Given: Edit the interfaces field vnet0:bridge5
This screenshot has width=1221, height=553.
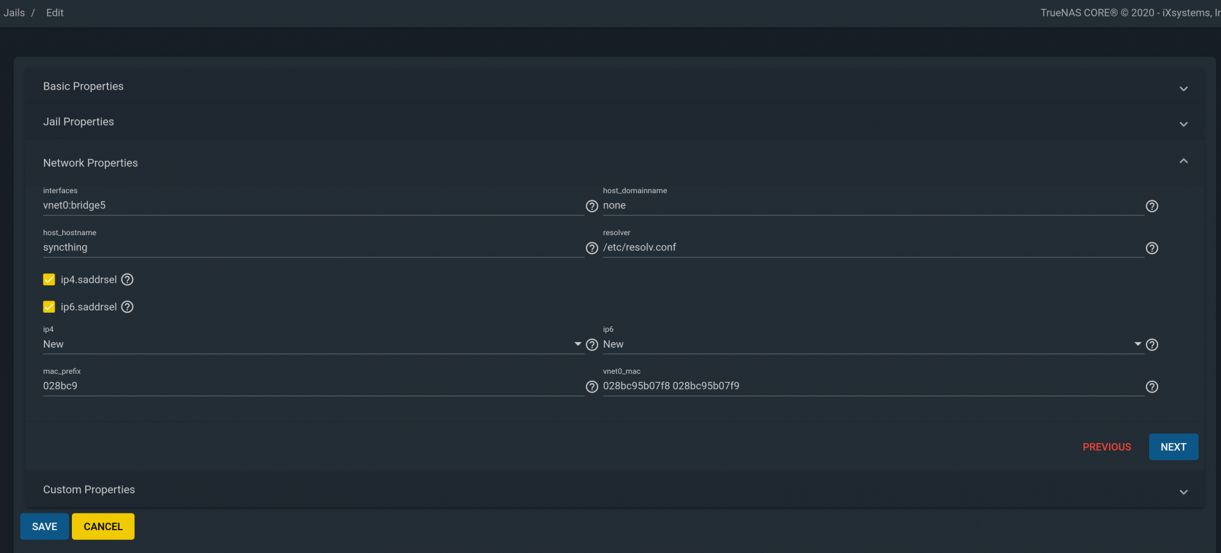Looking at the screenshot, I should click(x=314, y=205).
